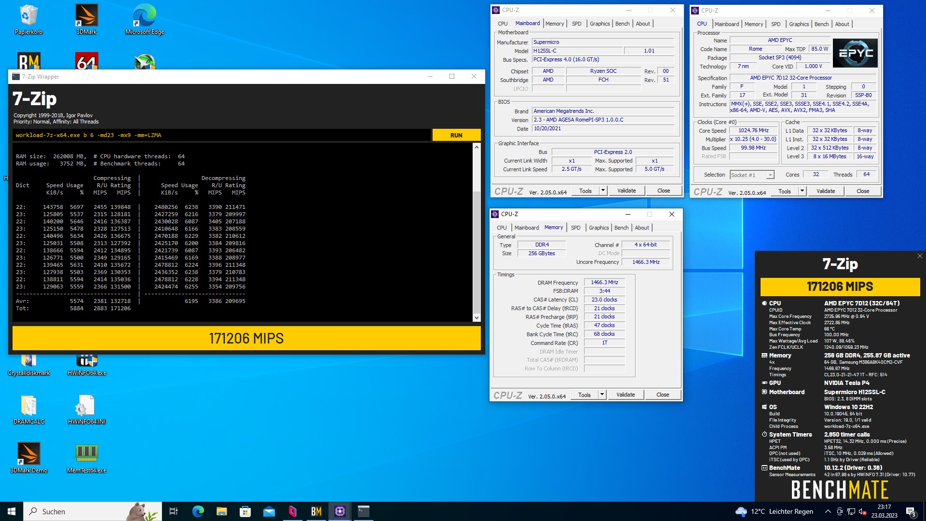Image resolution: width=926 pixels, height=521 pixels.
Task: Open the Papierkorb recycle bin icon
Action: click(28, 19)
